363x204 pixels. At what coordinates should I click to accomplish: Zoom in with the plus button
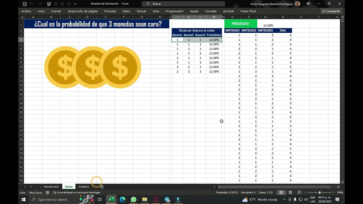click(x=333, y=192)
